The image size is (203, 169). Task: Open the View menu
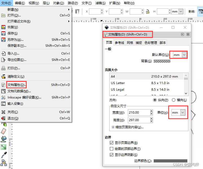point(34,3)
